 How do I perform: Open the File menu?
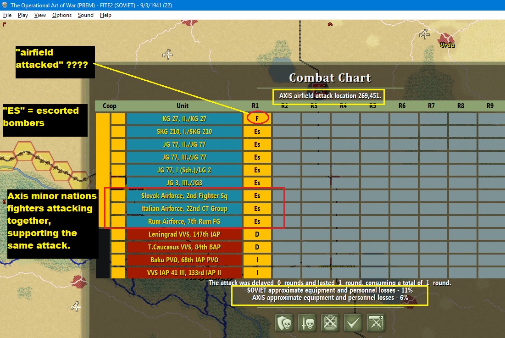click(7, 15)
